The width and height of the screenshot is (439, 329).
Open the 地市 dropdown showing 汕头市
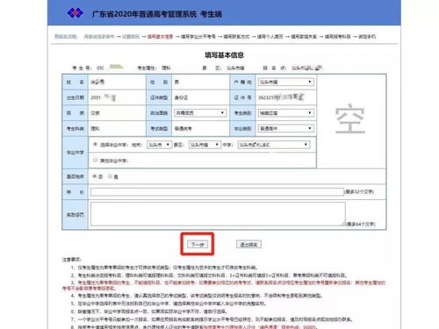(159, 145)
